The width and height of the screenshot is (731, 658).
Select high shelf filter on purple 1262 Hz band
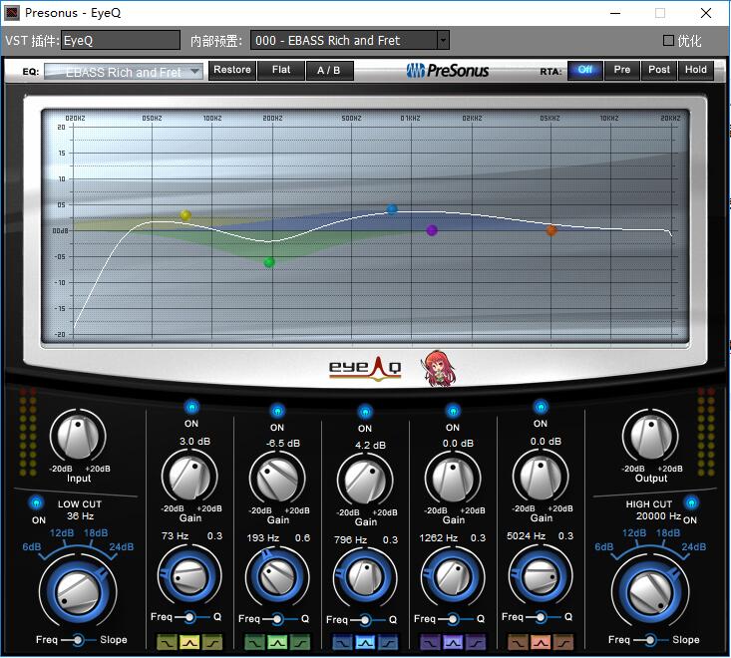tap(476, 643)
